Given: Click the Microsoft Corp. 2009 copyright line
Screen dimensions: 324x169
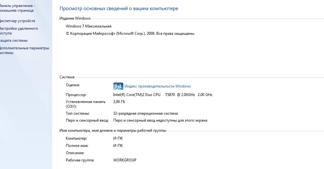Looking at the screenshot, I should point(130,33).
